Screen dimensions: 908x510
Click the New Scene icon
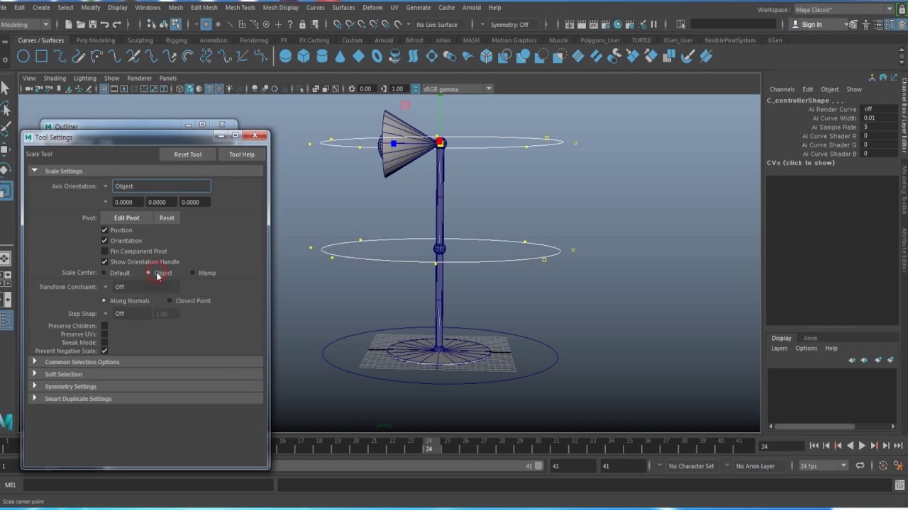click(69, 24)
